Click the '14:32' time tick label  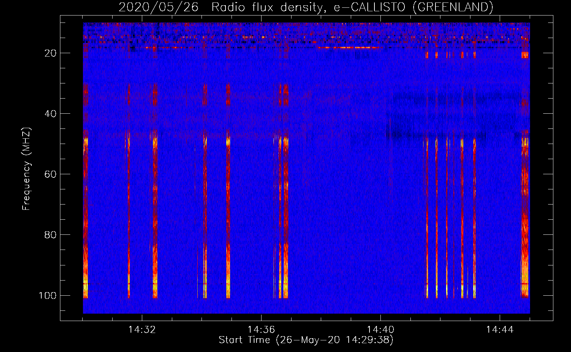coord(142,330)
